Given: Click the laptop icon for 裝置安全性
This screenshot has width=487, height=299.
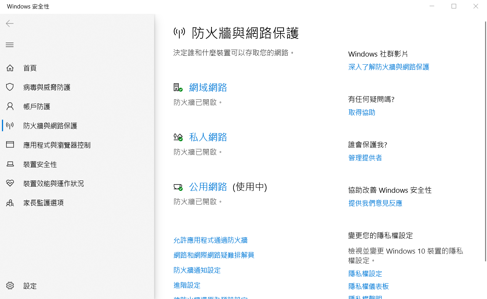Looking at the screenshot, I should click(10, 164).
